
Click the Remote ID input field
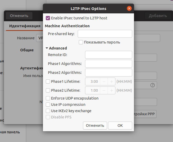point(109,55)
